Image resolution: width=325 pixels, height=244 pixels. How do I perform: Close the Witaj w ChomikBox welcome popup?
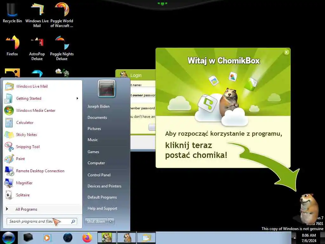286,52
